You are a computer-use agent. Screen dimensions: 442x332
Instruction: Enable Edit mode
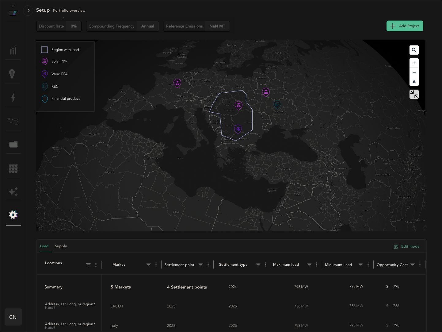407,246
